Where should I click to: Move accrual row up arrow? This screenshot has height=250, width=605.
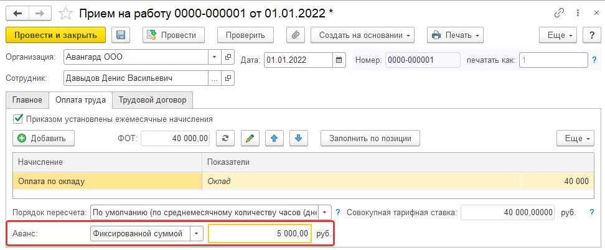coord(272,137)
